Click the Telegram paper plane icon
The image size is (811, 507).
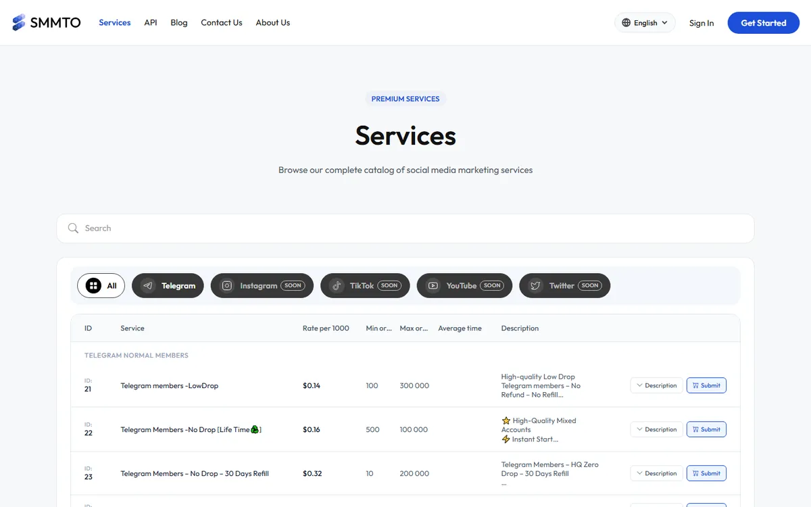tap(148, 285)
